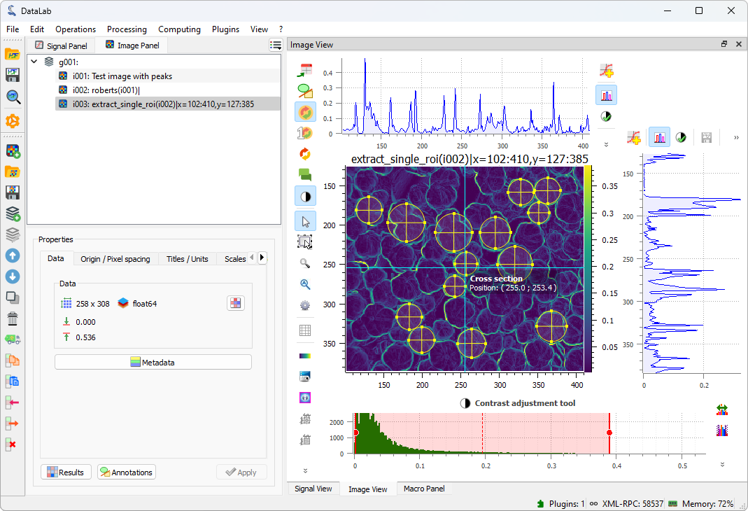Click the pixel-data icon beside float64
Image resolution: width=748 pixels, height=511 pixels.
[236, 303]
